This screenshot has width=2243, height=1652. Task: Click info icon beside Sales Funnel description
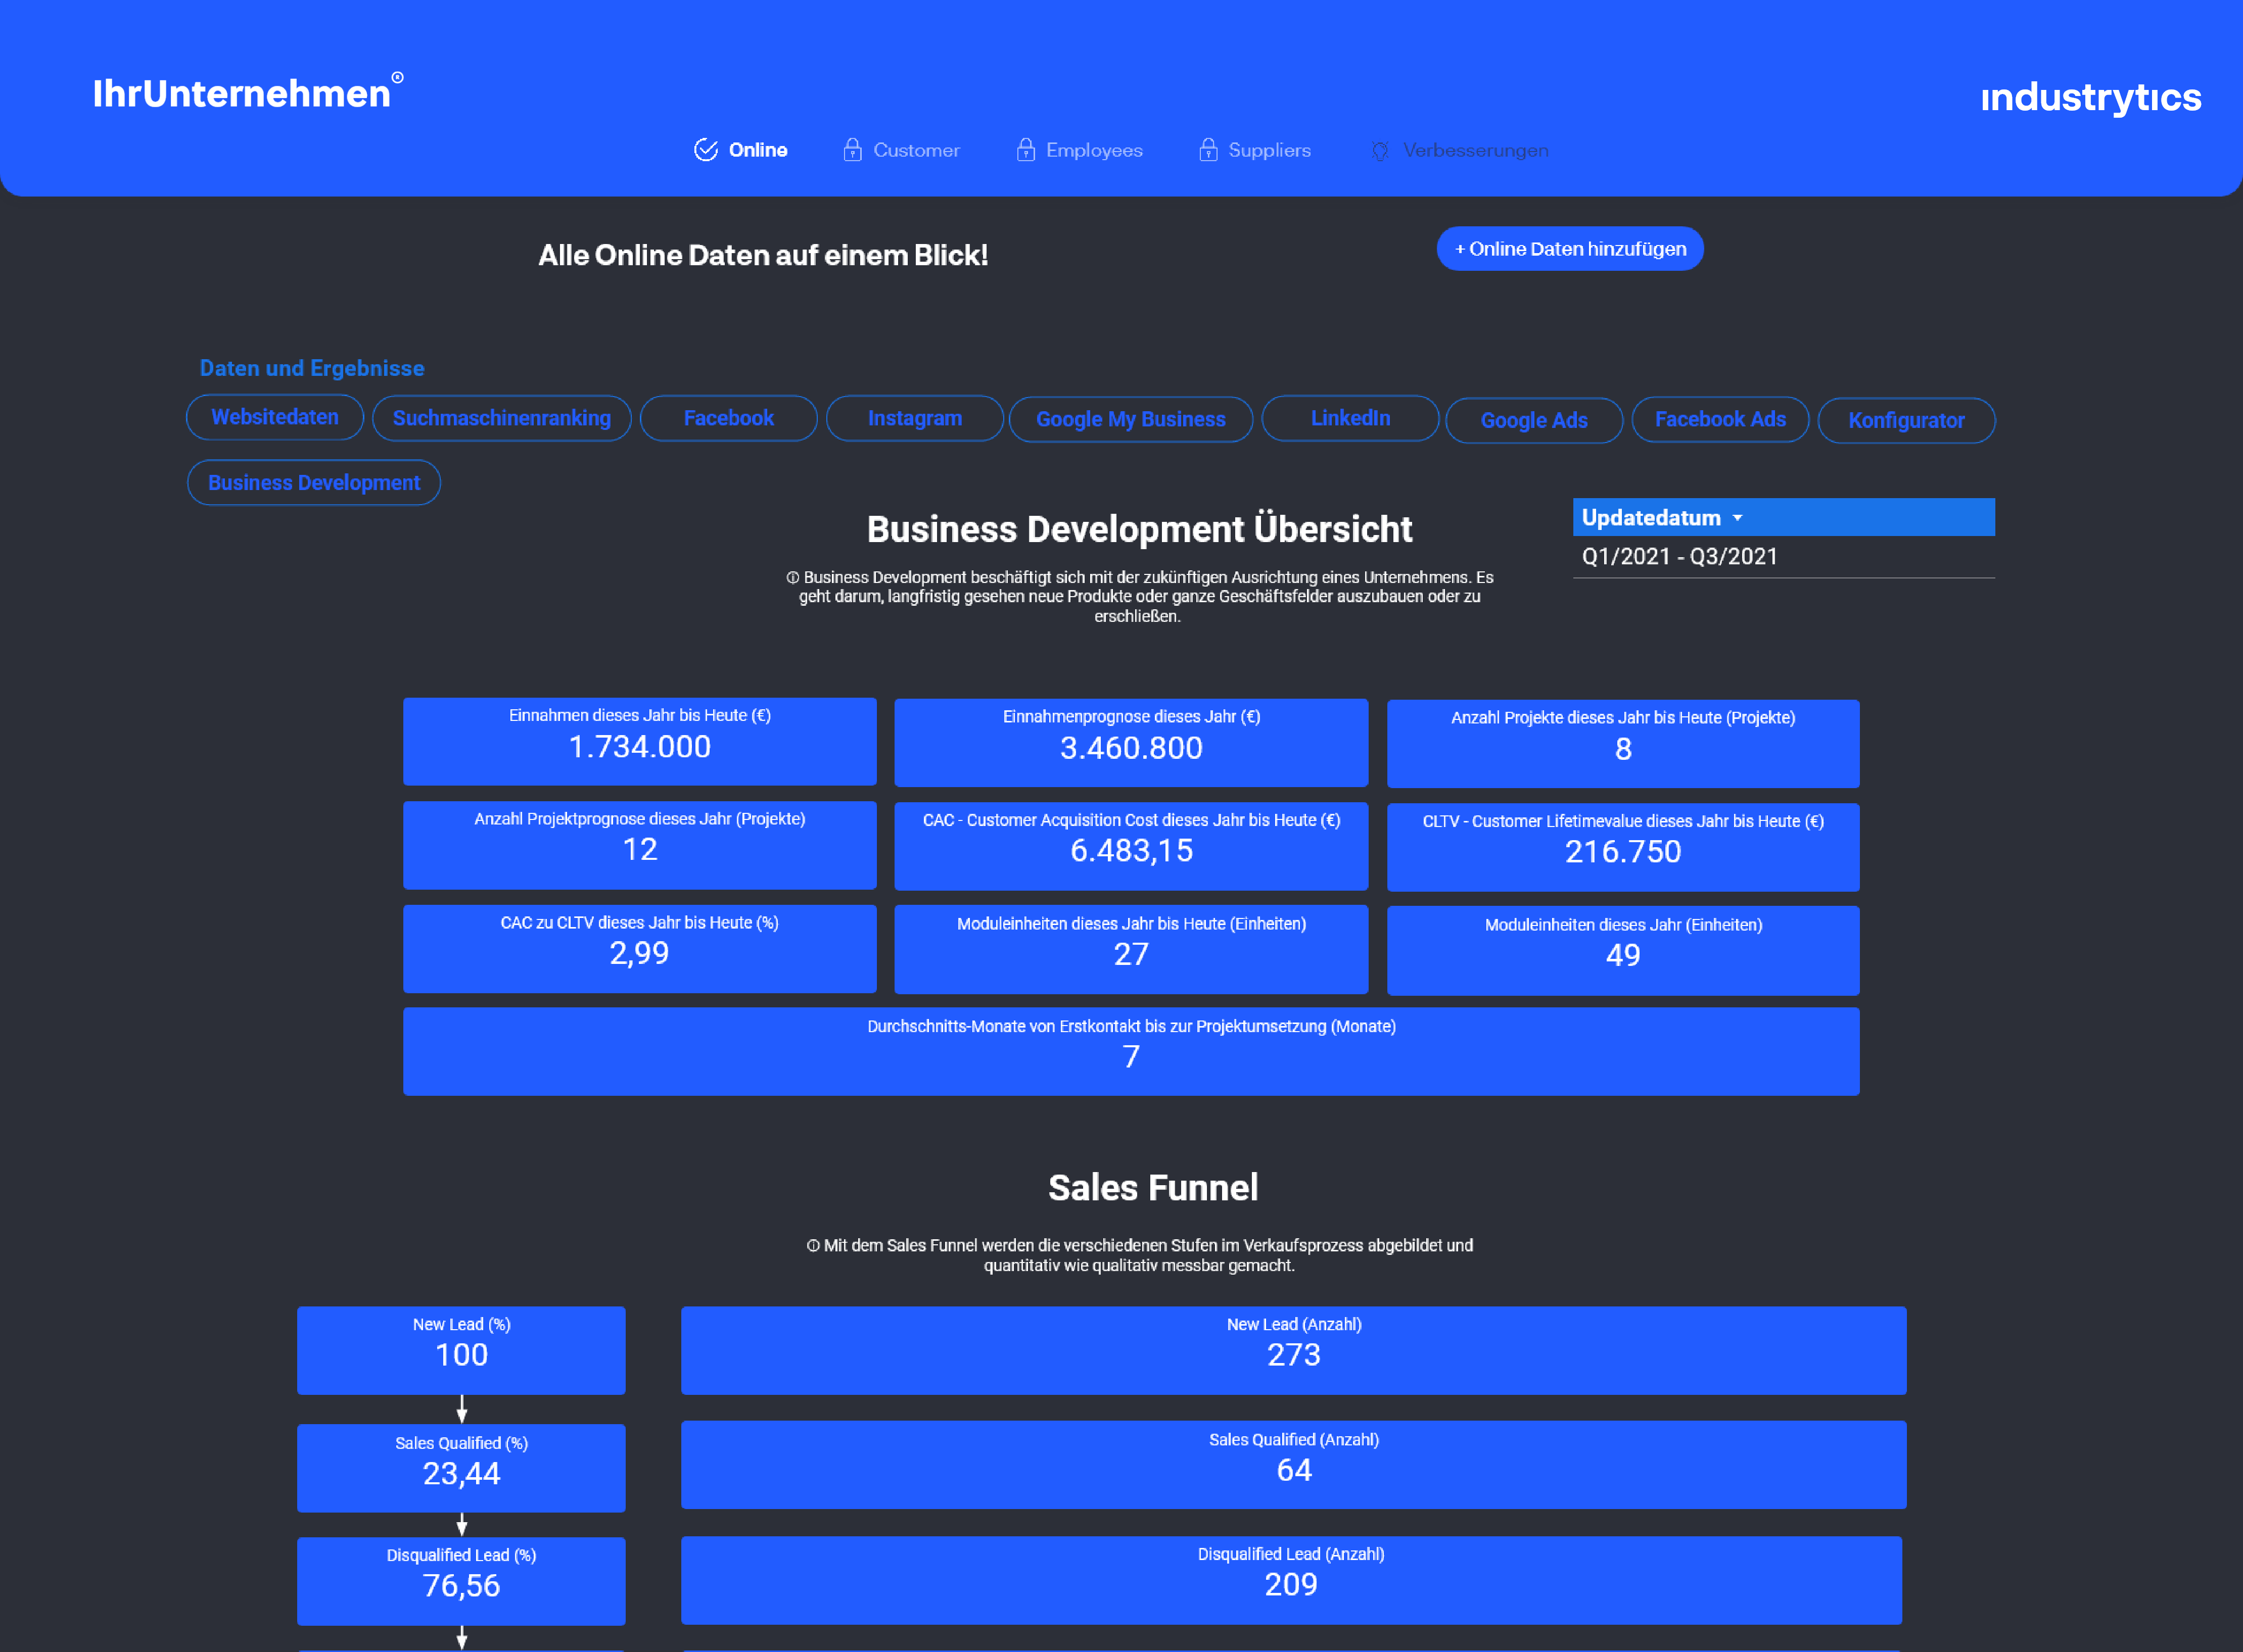[813, 1245]
